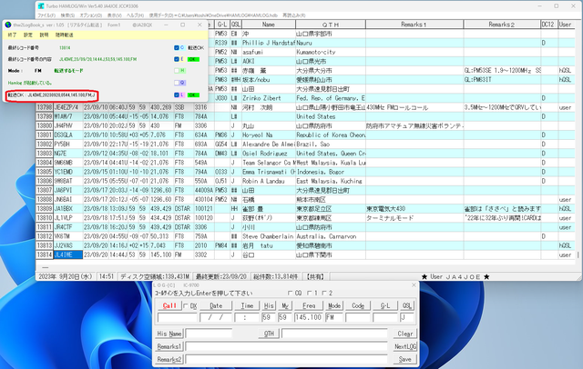Screen dimensions: 583x369
Task: Check the CQ checkbox in LOG window
Action: [x=291, y=293]
